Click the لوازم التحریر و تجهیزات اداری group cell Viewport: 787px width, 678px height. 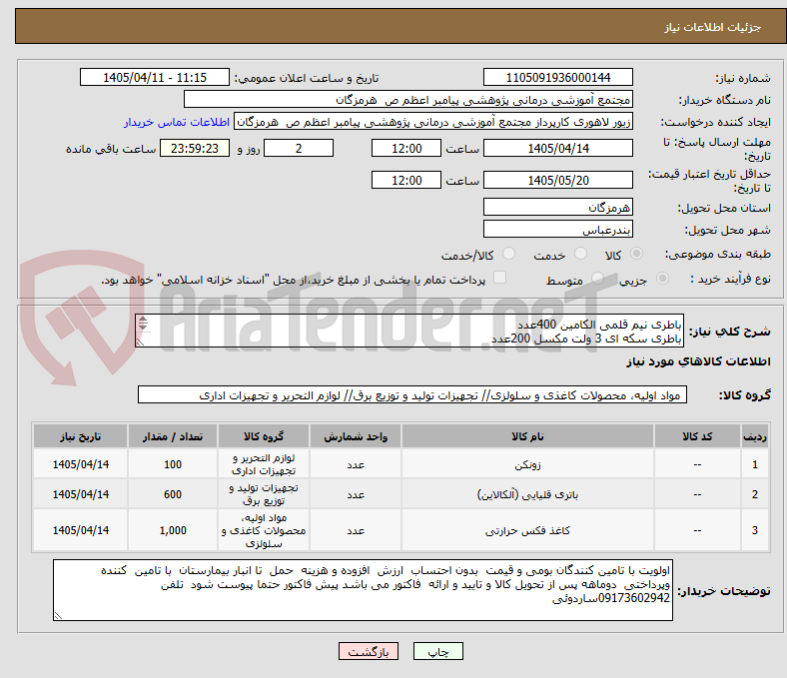264,464
